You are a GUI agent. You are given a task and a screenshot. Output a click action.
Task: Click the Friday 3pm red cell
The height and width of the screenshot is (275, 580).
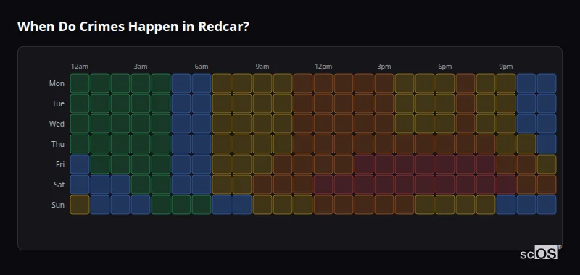(x=384, y=164)
